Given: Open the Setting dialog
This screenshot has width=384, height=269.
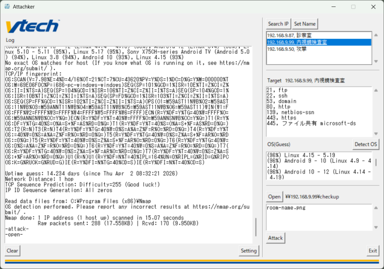Looking at the screenshot, I should click(248, 251).
